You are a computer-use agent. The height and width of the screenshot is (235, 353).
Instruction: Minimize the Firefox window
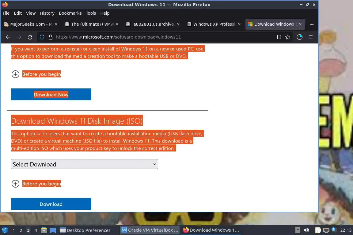coord(301,5)
